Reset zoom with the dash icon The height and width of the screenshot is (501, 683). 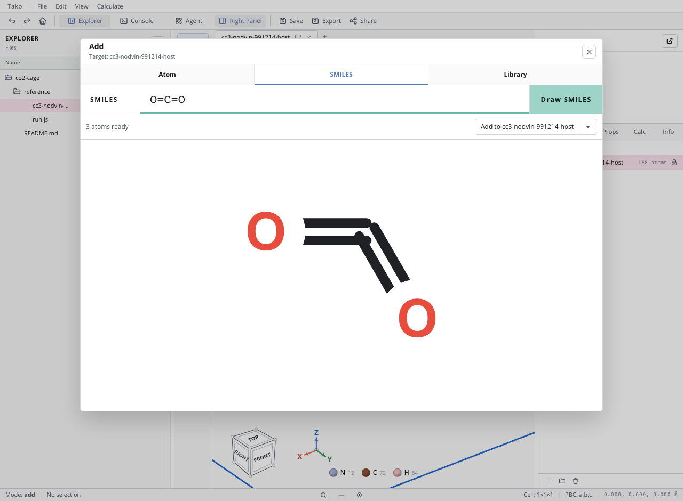click(x=341, y=495)
